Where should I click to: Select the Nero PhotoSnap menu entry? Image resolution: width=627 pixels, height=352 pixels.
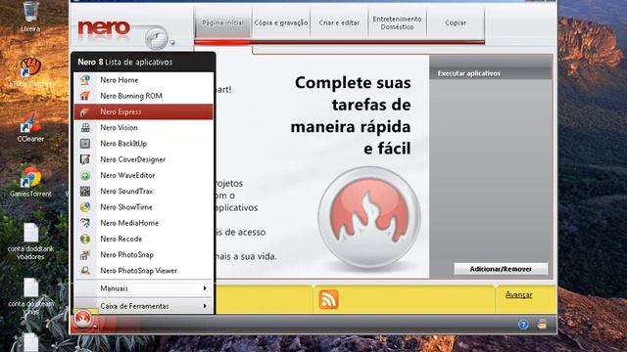[x=144, y=254]
